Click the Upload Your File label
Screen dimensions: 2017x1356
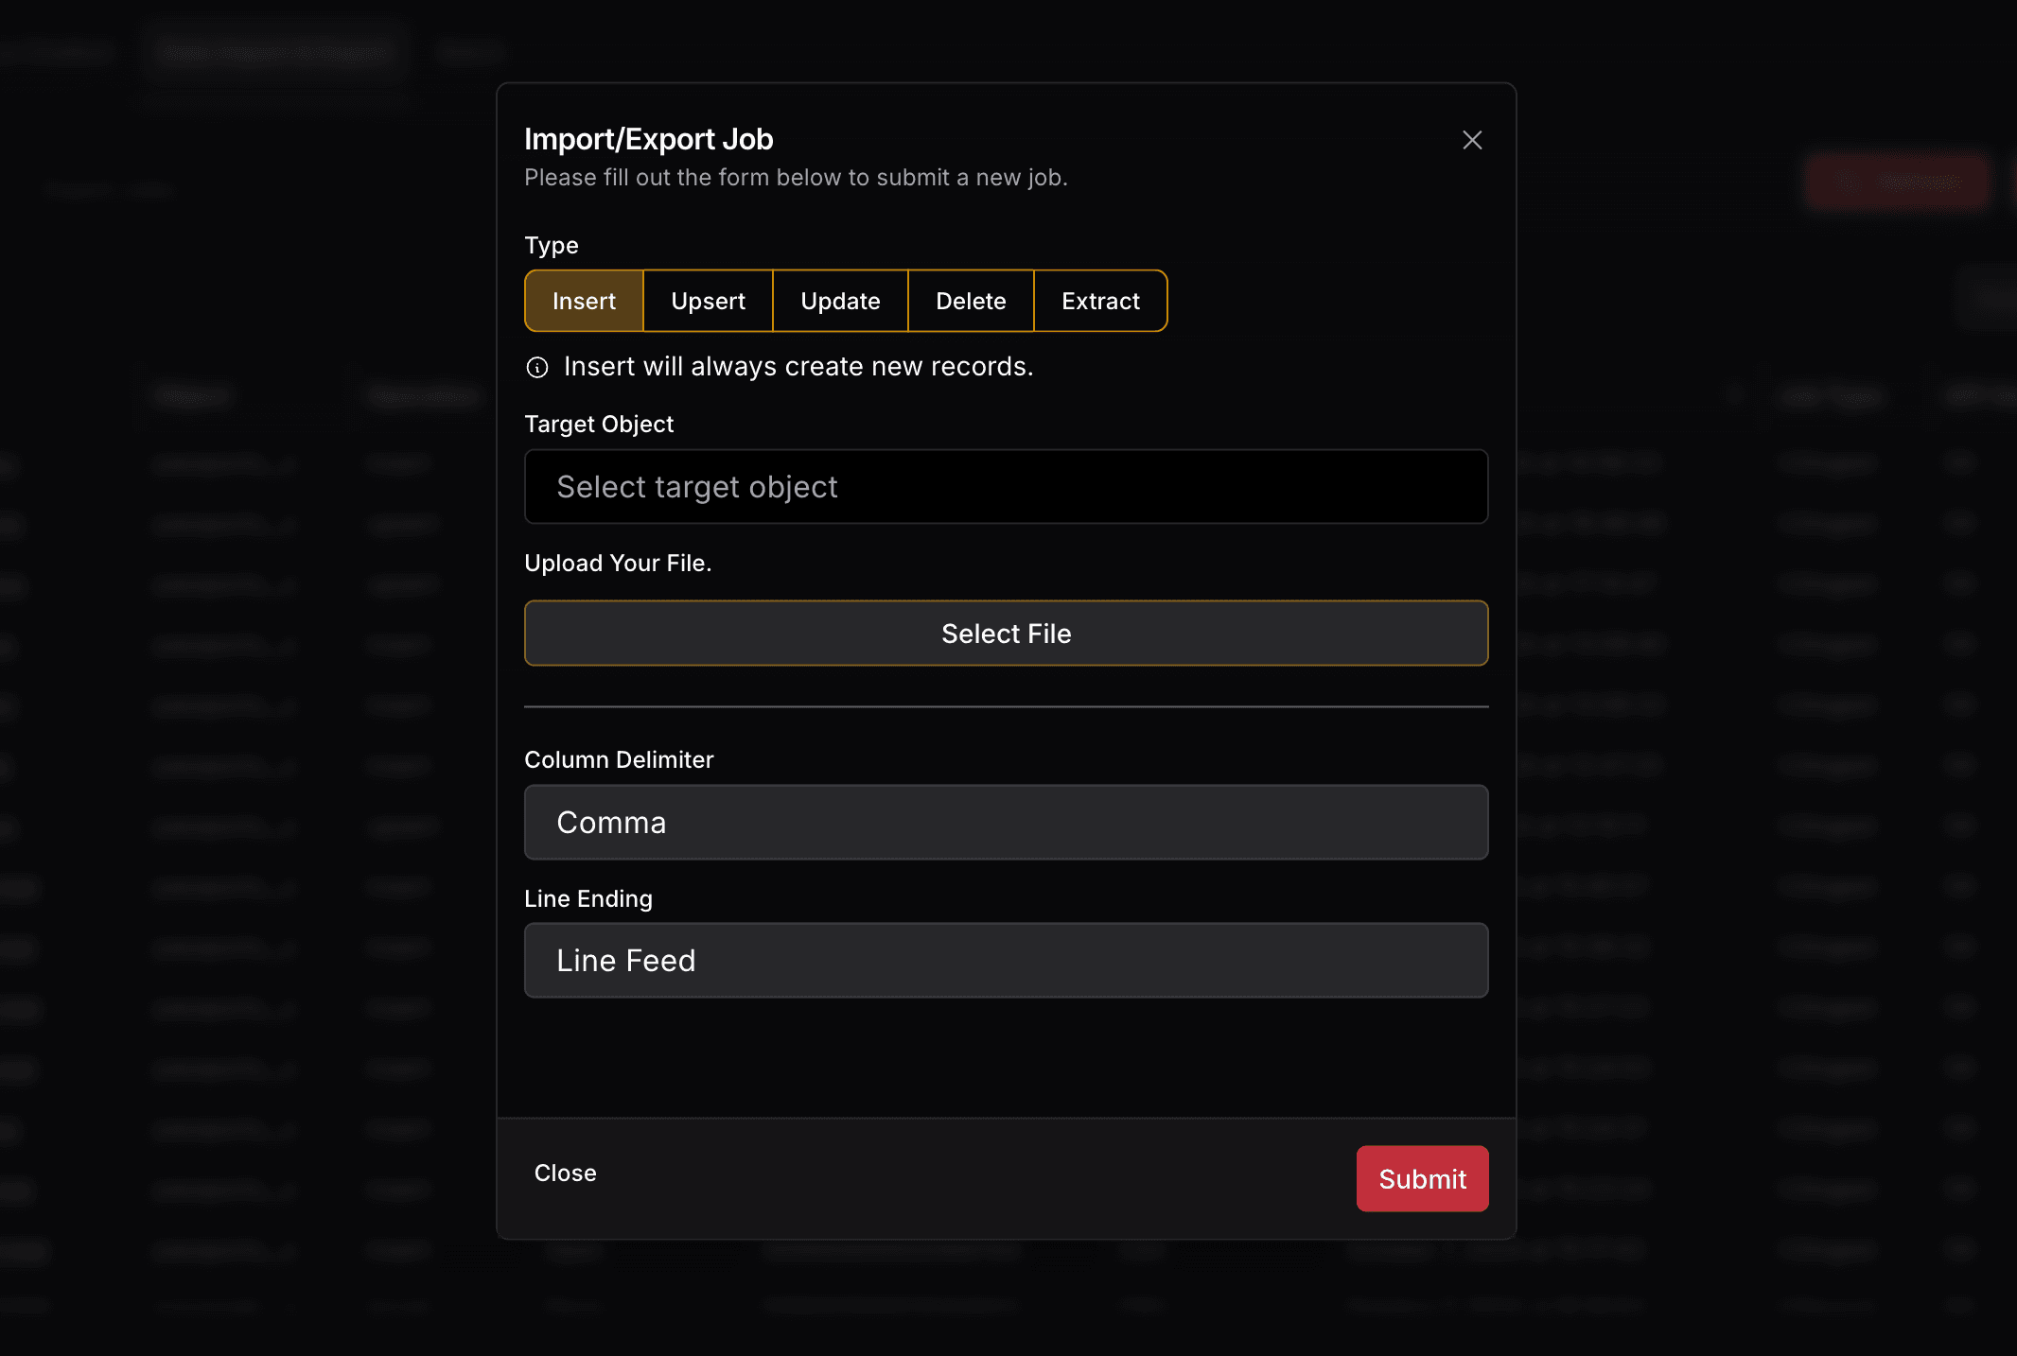(618, 563)
